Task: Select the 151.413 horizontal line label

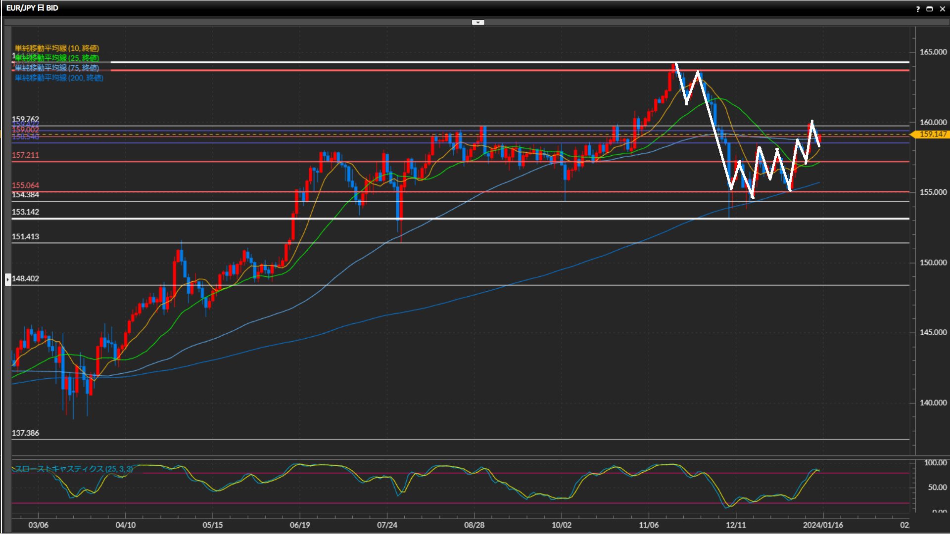Action: click(x=25, y=237)
